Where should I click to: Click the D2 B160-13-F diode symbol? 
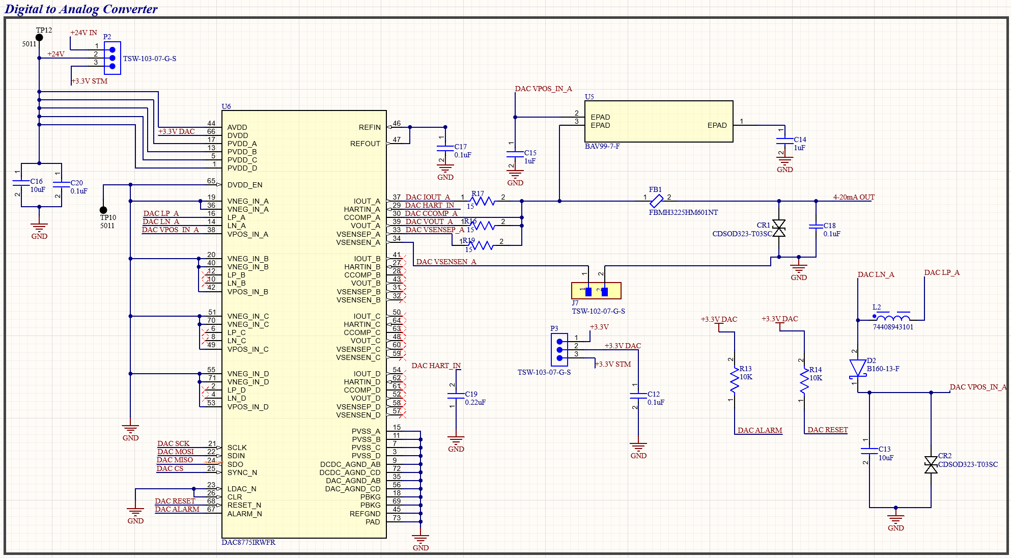[858, 368]
